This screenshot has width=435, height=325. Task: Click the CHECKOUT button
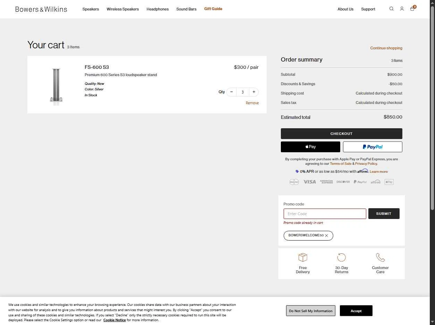point(341,133)
